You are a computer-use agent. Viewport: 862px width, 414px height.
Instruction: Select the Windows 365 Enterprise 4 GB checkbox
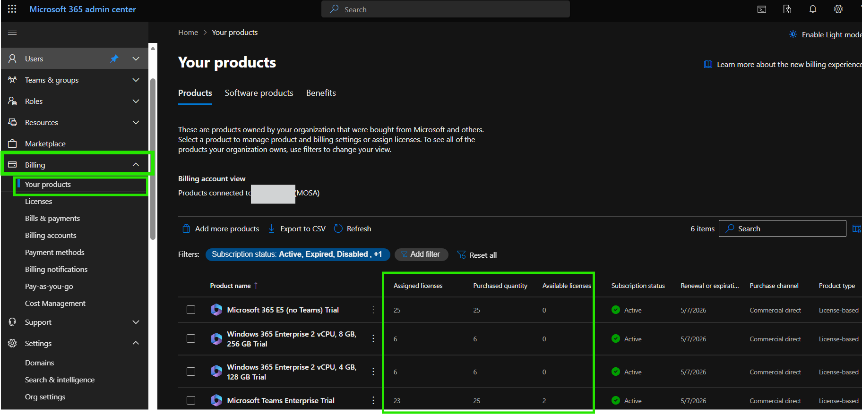[191, 372]
